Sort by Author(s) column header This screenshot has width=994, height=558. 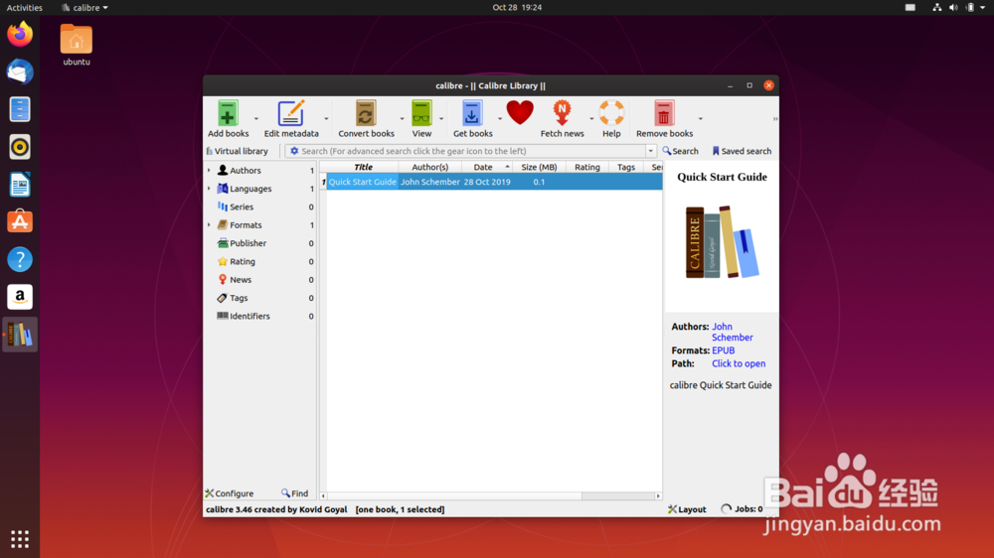pos(429,167)
